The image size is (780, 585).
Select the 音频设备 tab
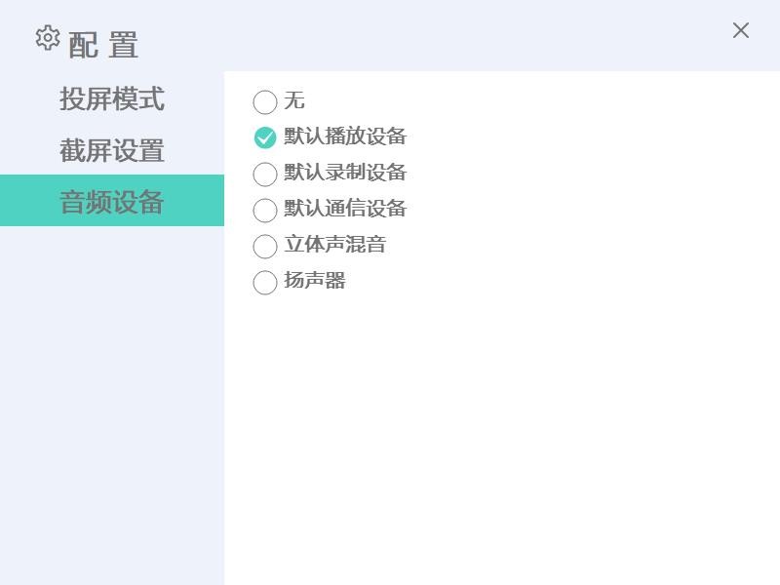(x=111, y=202)
